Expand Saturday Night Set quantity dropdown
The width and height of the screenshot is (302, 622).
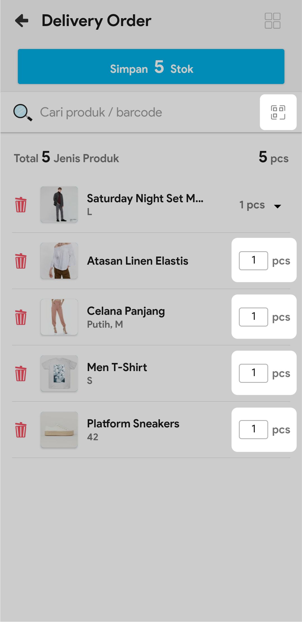click(277, 206)
